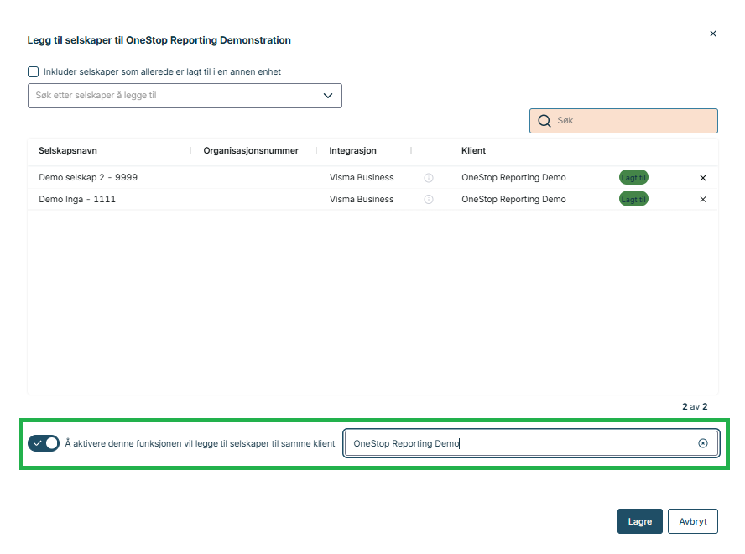The width and height of the screenshot is (745, 554).
Task: Open info icon beside Visma Business for Demo Inga
Action: (x=429, y=199)
